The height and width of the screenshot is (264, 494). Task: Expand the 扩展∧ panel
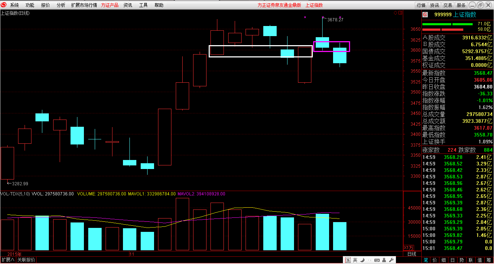point(8,260)
